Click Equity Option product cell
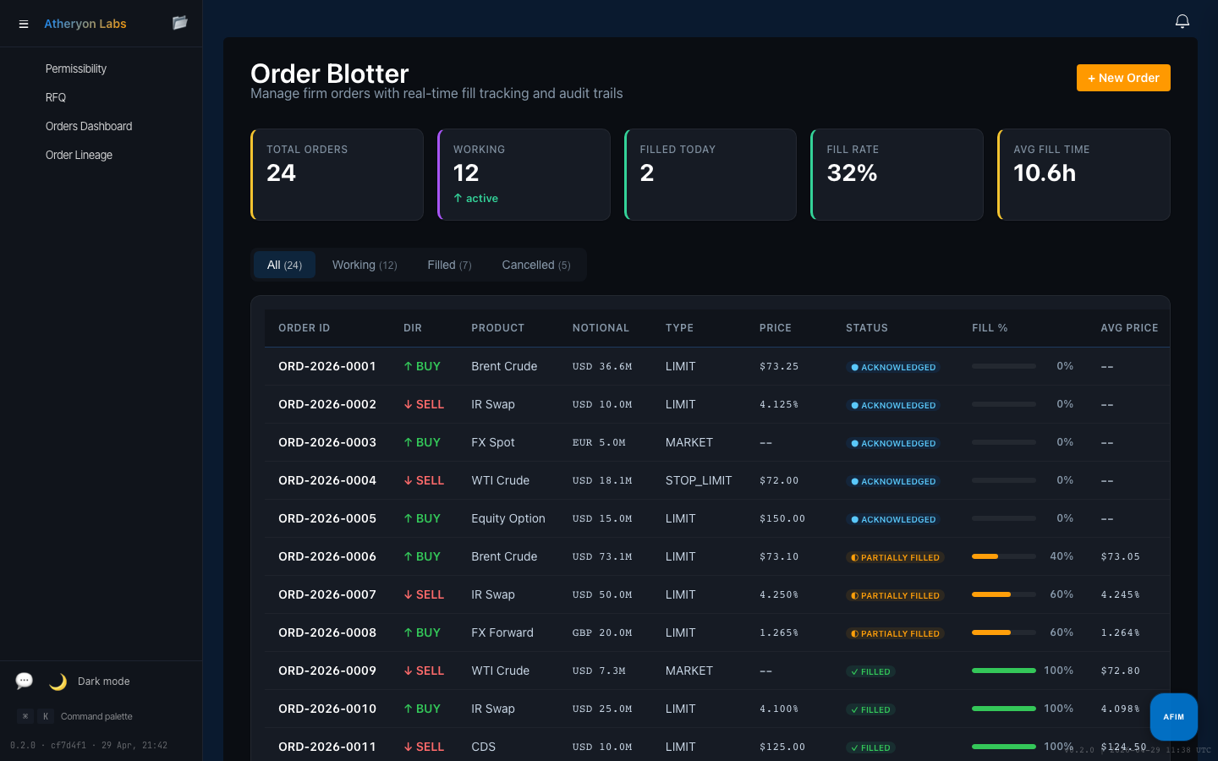This screenshot has height=761, width=1218. 508,518
